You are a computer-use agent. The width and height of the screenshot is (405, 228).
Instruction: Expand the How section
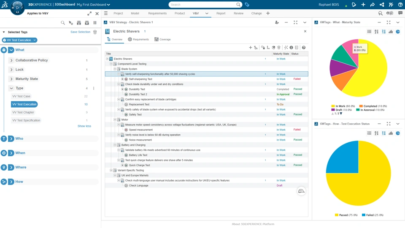tap(11, 182)
